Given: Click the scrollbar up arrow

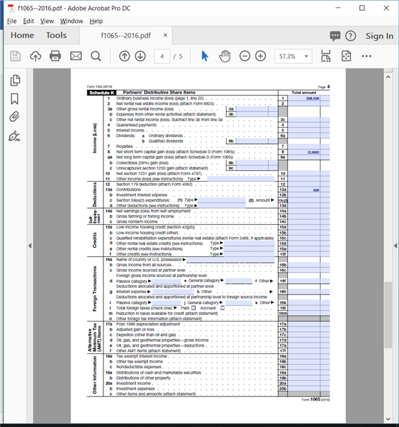Looking at the screenshot, I should 388,77.
